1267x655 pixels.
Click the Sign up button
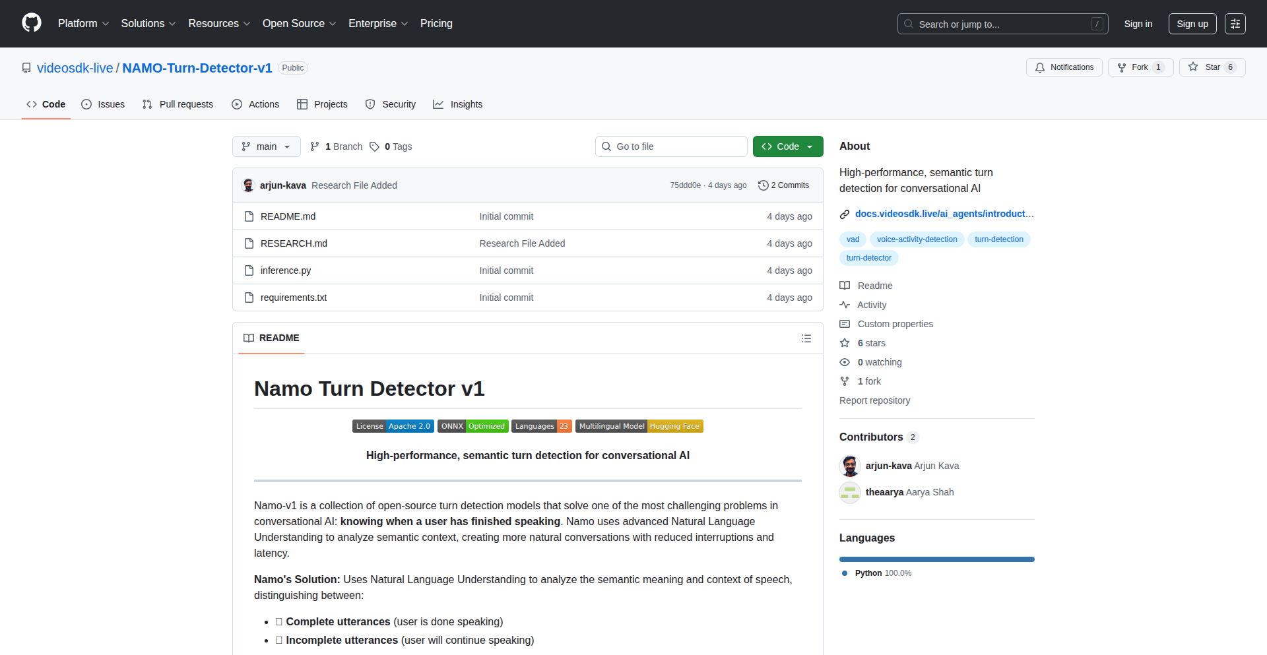coord(1192,24)
